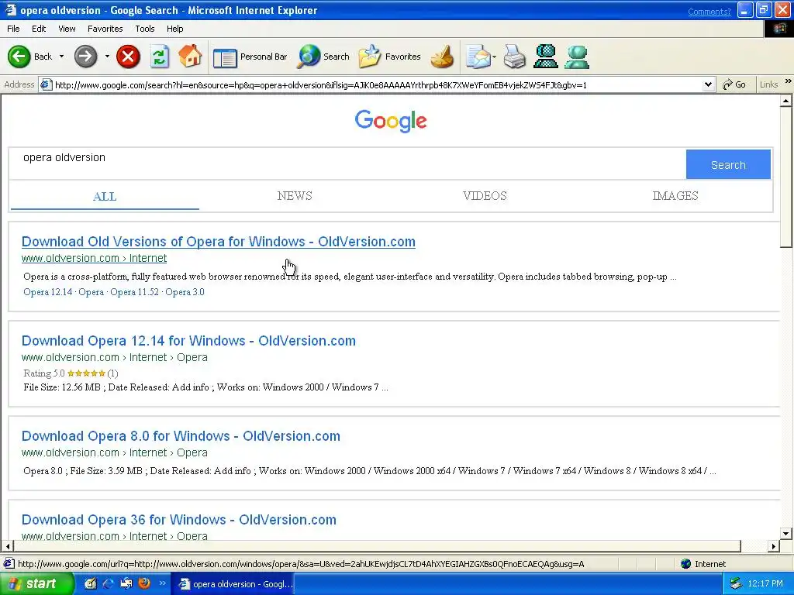Click the grey Forward arrow button

(x=85, y=57)
